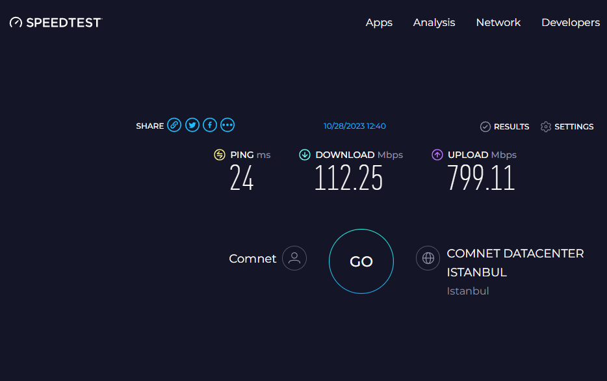The height and width of the screenshot is (381, 607).
Task: Open result dated 10/28/2023 12:40
Action: point(355,126)
